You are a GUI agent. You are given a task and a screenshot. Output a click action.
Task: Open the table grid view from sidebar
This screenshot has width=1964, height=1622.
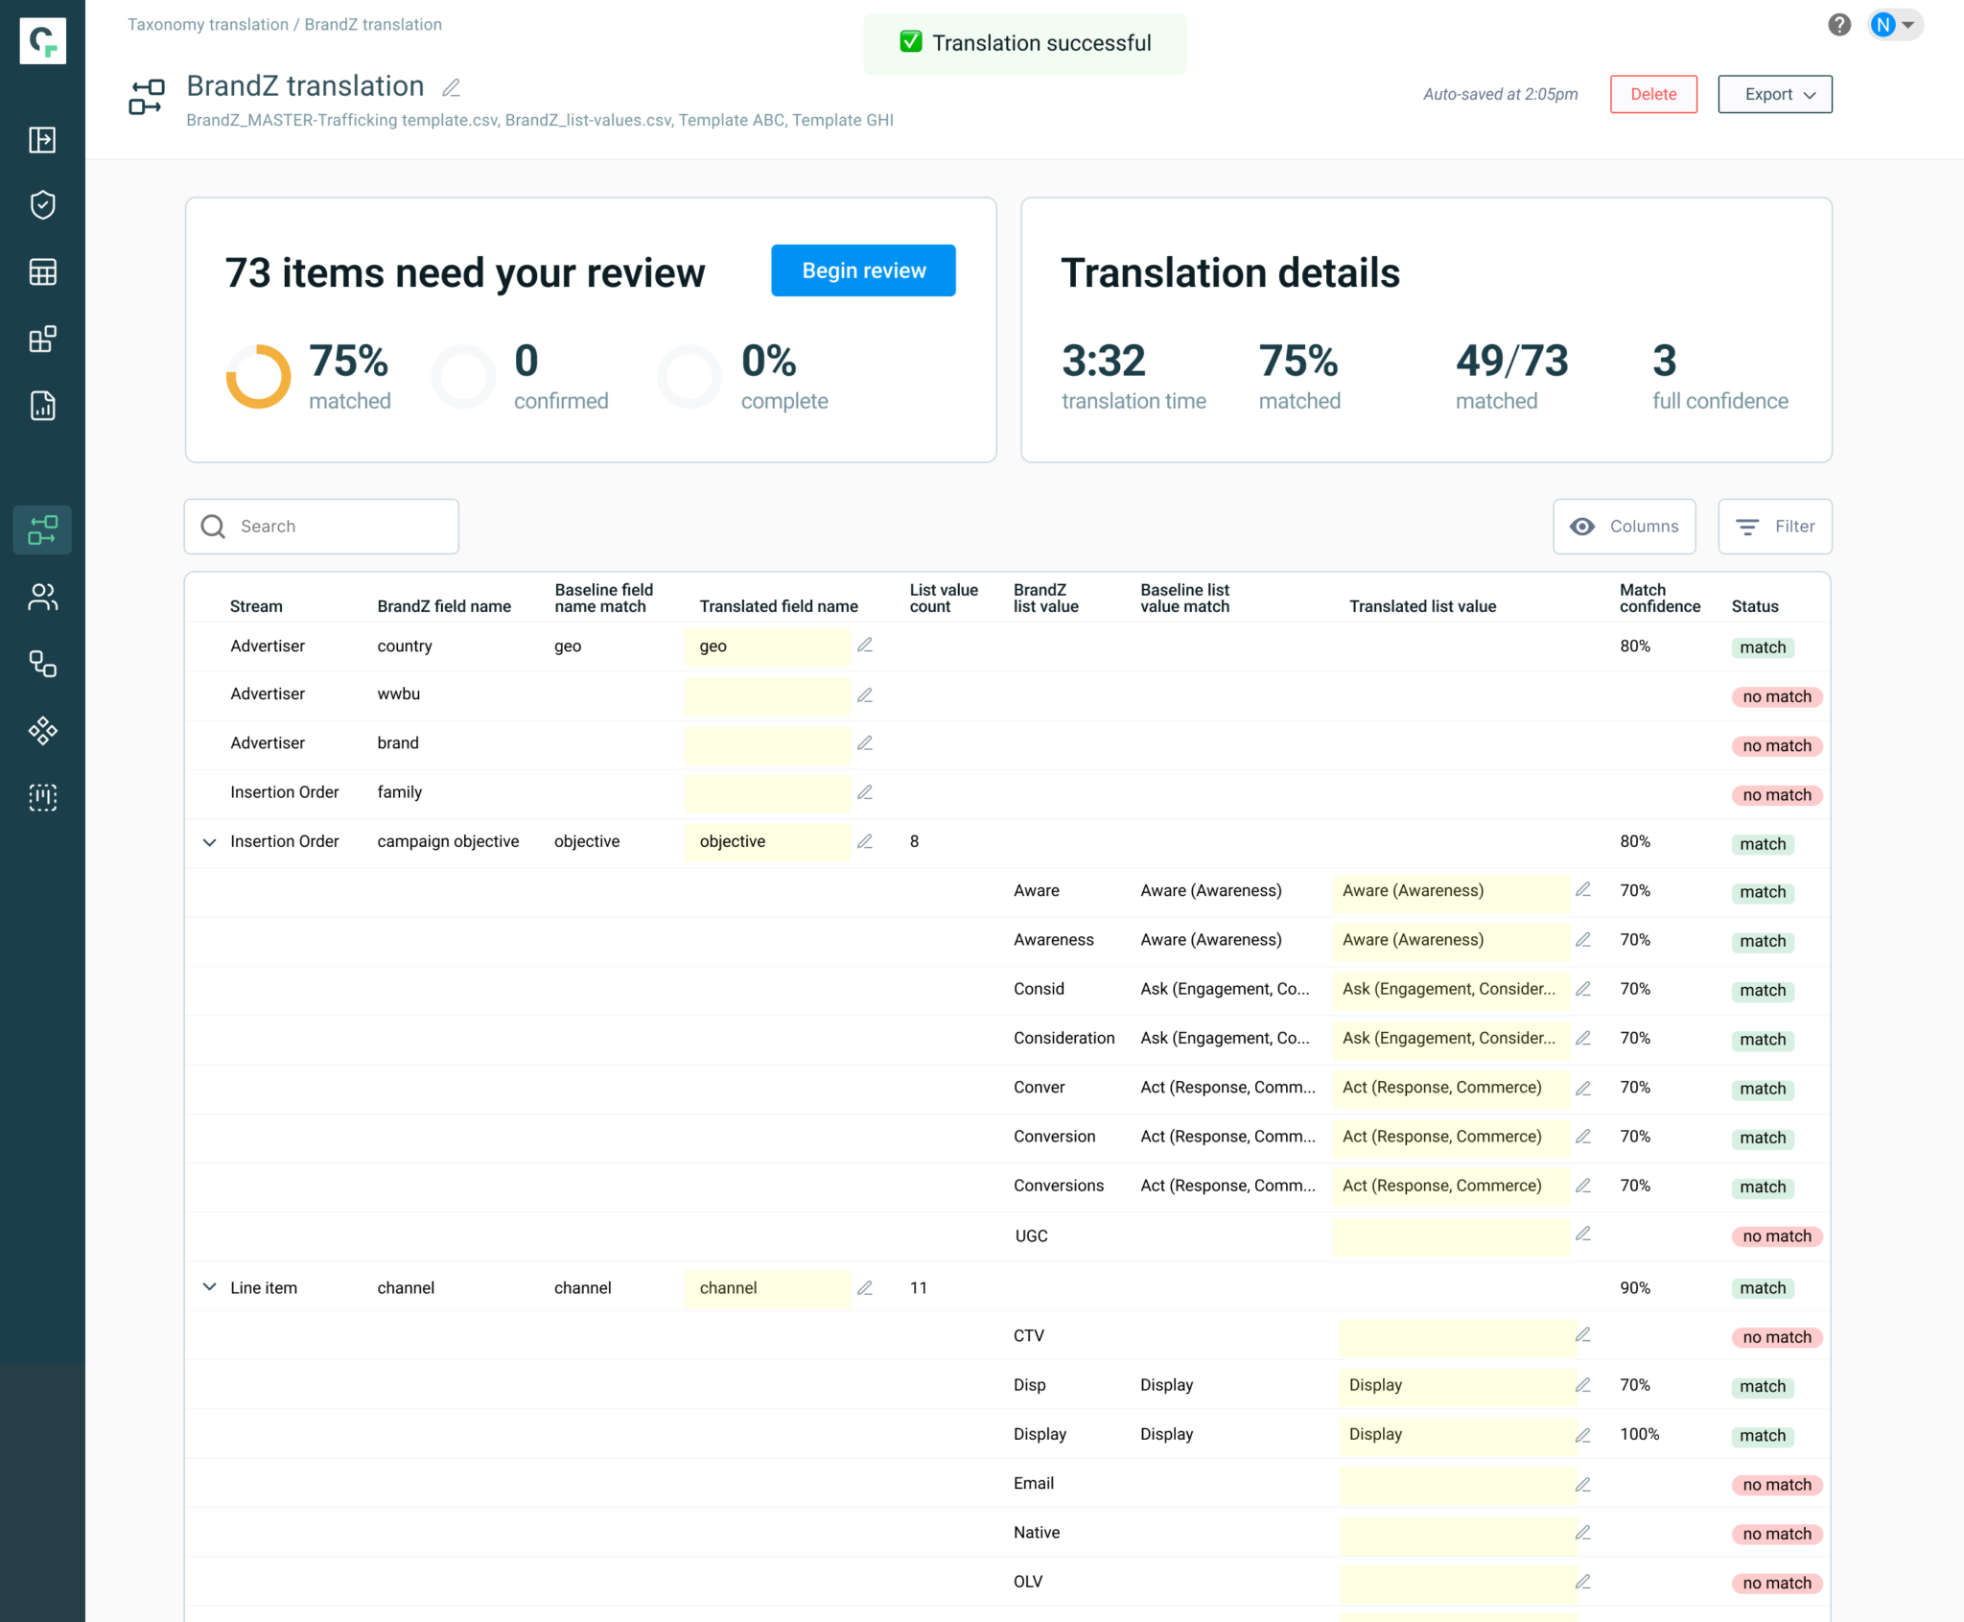tap(42, 272)
